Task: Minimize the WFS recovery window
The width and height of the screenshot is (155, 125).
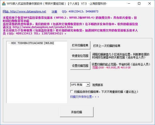Action: point(129,4)
